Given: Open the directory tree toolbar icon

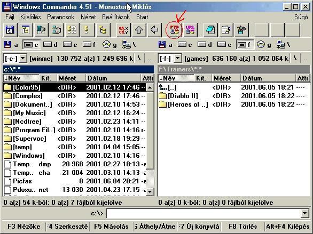Looking at the screenshot, I should (26, 30).
